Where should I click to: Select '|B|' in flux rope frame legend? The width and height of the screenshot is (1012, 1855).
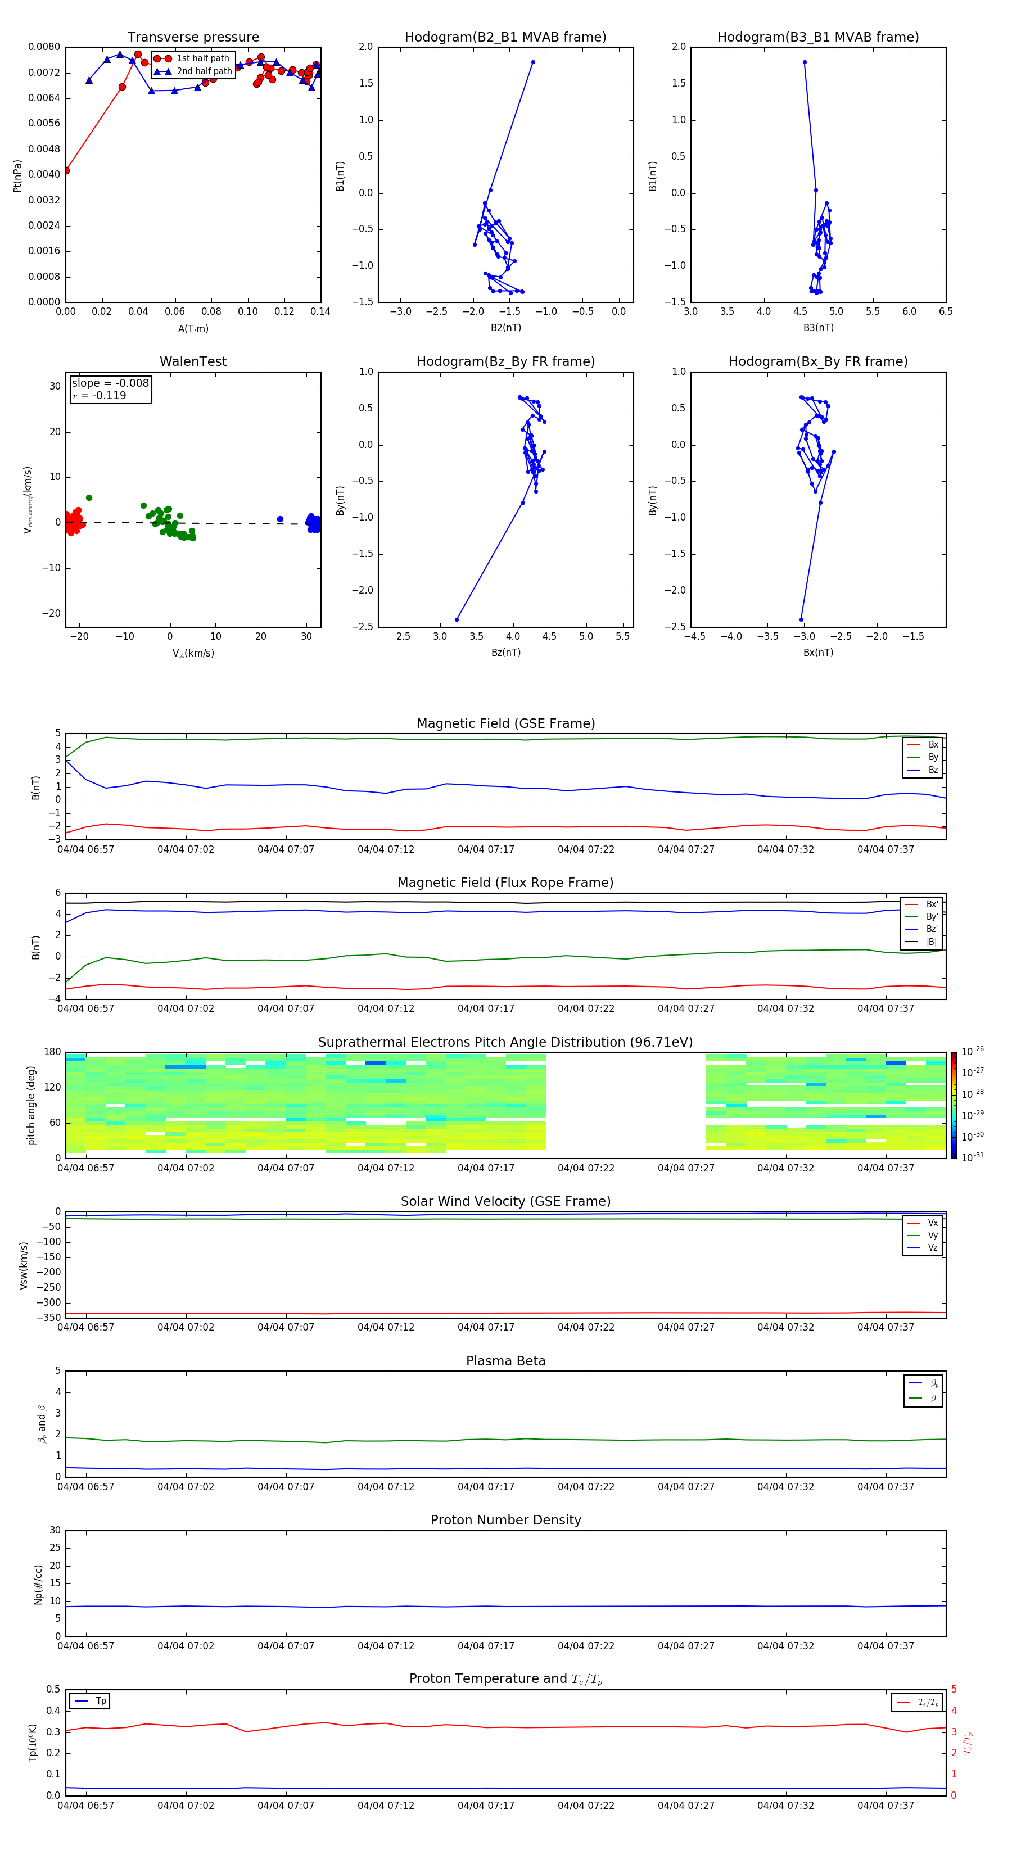pyautogui.click(x=921, y=943)
